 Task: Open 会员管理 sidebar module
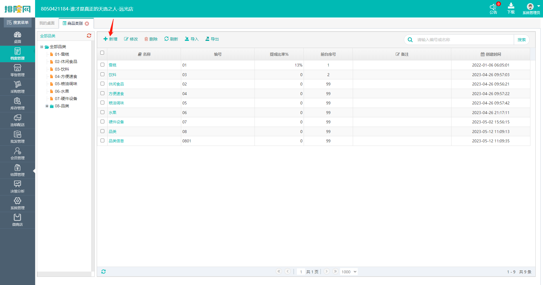pyautogui.click(x=18, y=154)
